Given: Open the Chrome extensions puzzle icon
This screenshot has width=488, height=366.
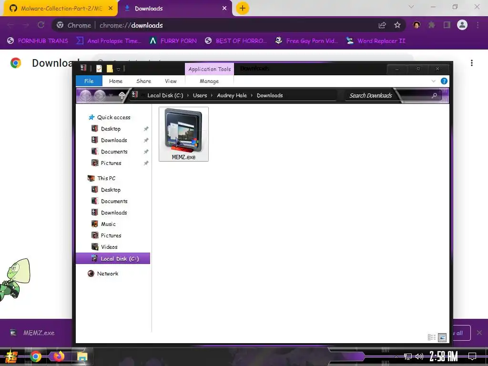Looking at the screenshot, I should tap(432, 25).
